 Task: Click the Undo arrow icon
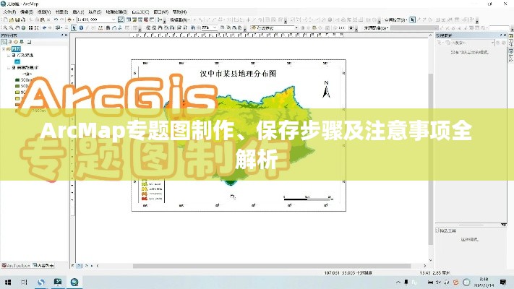click(x=56, y=20)
